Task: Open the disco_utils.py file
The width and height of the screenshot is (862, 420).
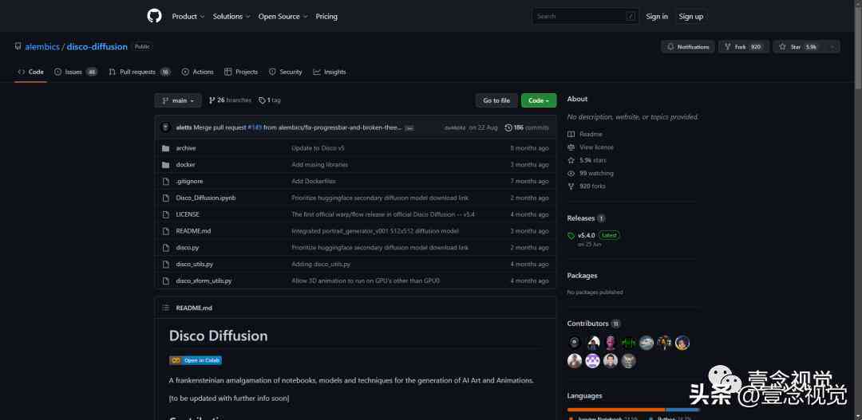Action: pos(194,264)
